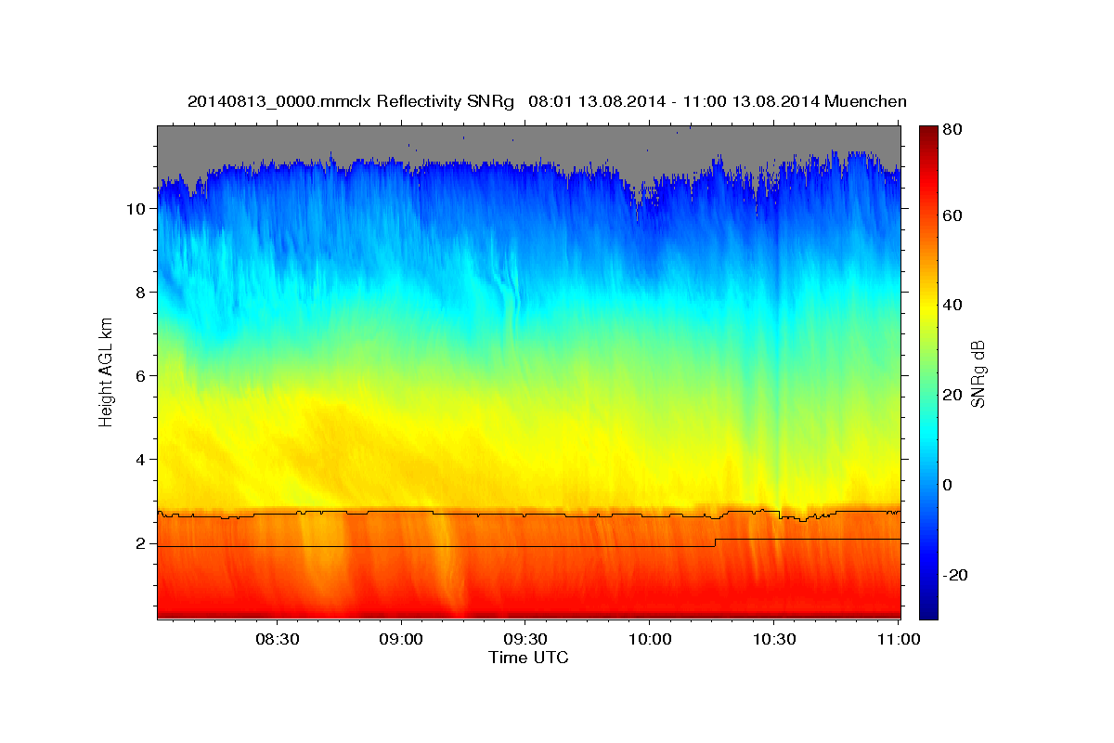This screenshot has height=743, width=1114.
Task: Click the colorbar value label 60
Action: pyautogui.click(x=952, y=215)
